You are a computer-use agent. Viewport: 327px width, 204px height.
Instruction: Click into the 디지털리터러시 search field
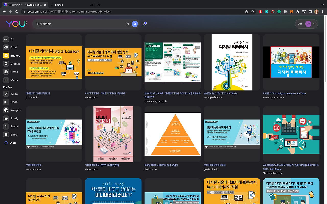pos(80,24)
